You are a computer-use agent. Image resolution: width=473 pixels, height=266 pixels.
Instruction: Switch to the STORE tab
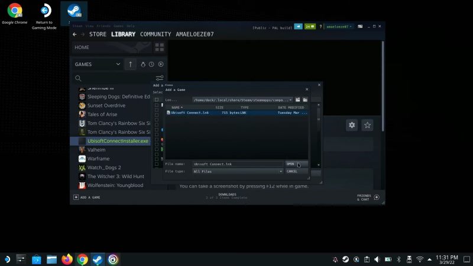coord(98,34)
